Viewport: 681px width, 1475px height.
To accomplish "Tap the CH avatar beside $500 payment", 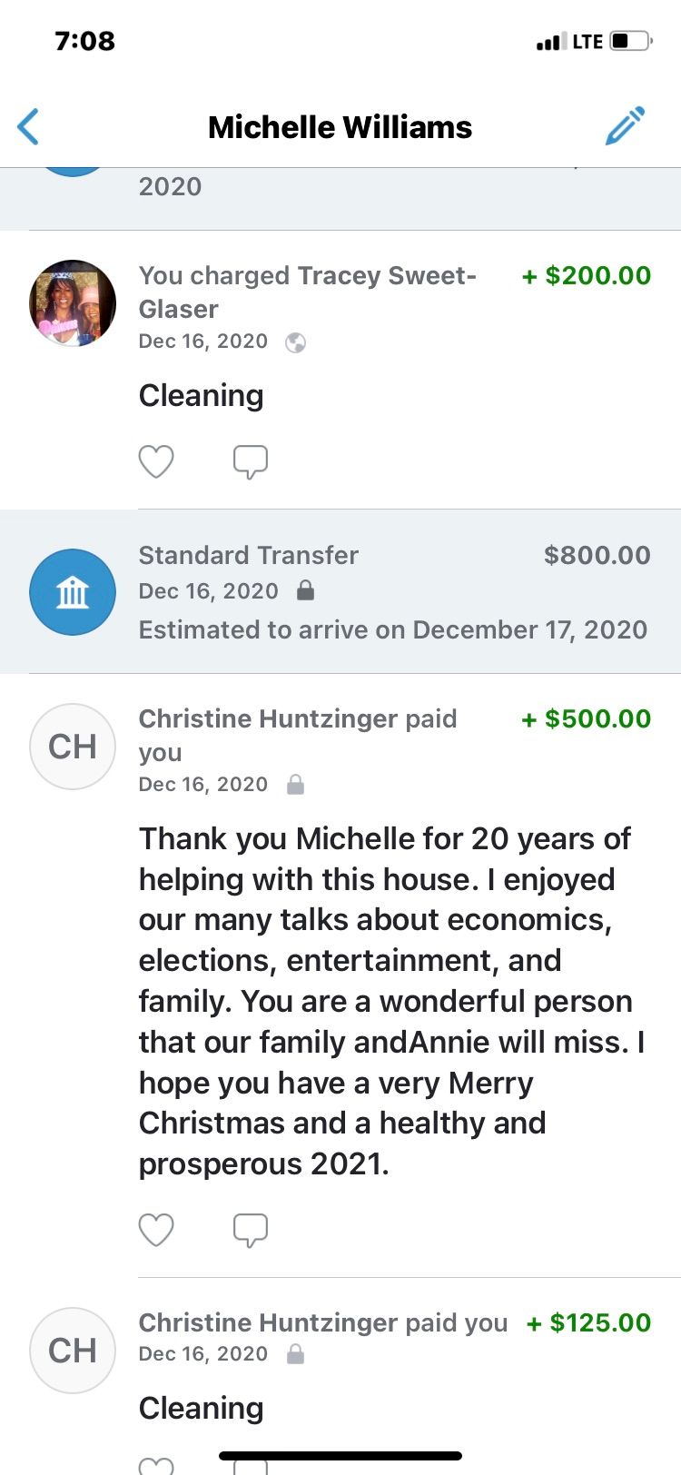I will (x=73, y=747).
